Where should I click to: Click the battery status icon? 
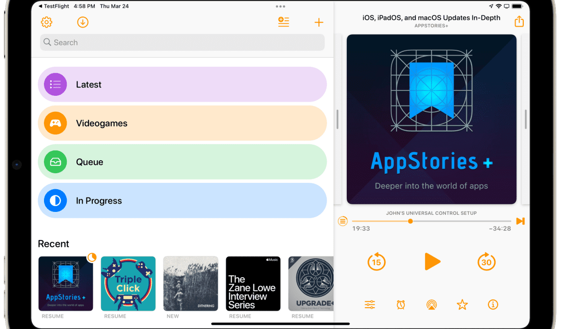coord(517,6)
